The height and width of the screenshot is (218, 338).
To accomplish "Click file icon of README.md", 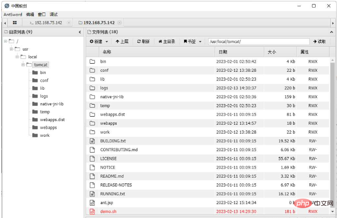I will pyautogui.click(x=92, y=176).
